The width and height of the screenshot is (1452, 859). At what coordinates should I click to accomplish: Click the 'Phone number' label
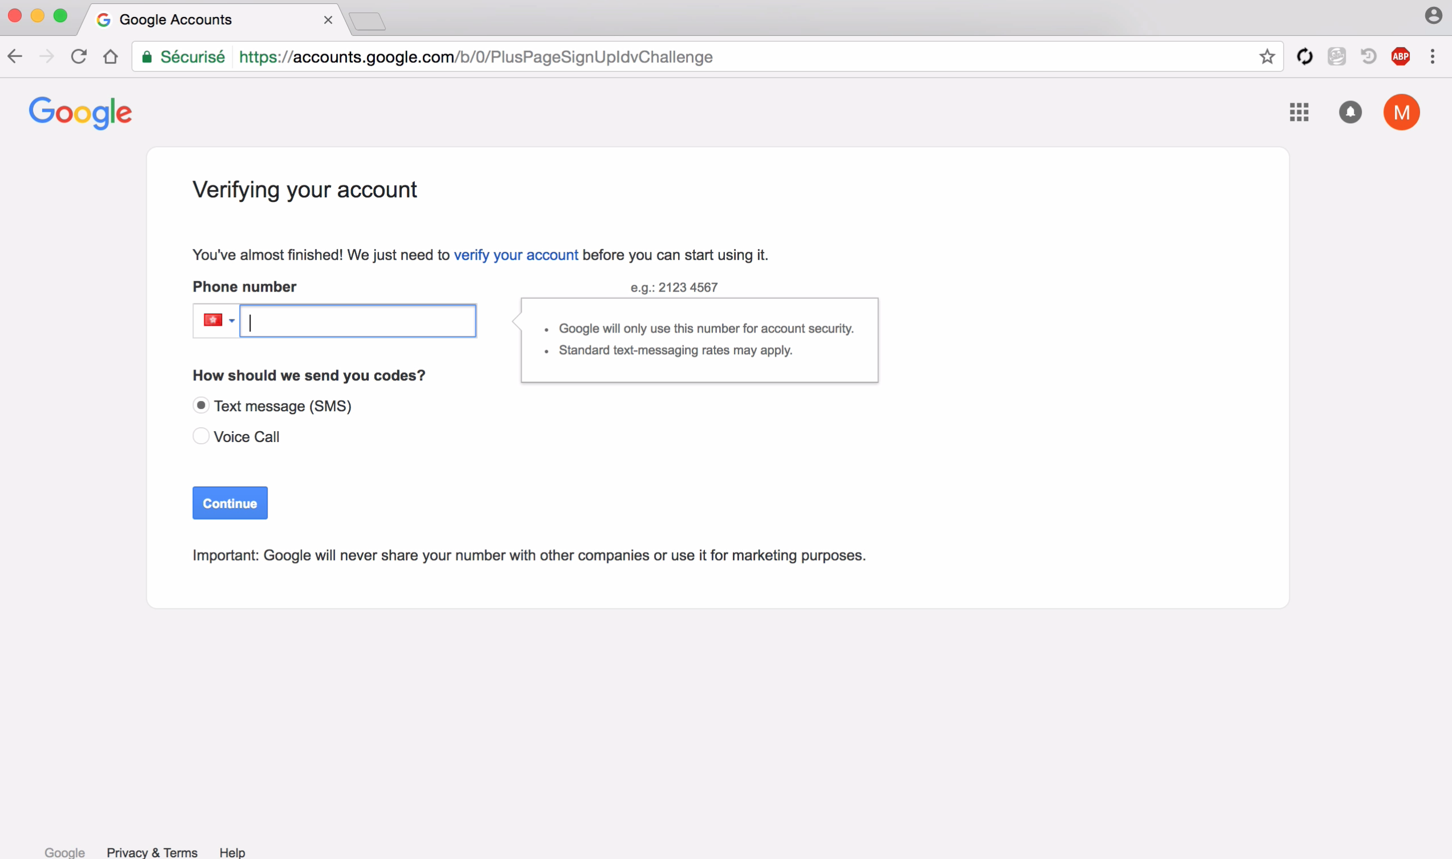click(244, 286)
